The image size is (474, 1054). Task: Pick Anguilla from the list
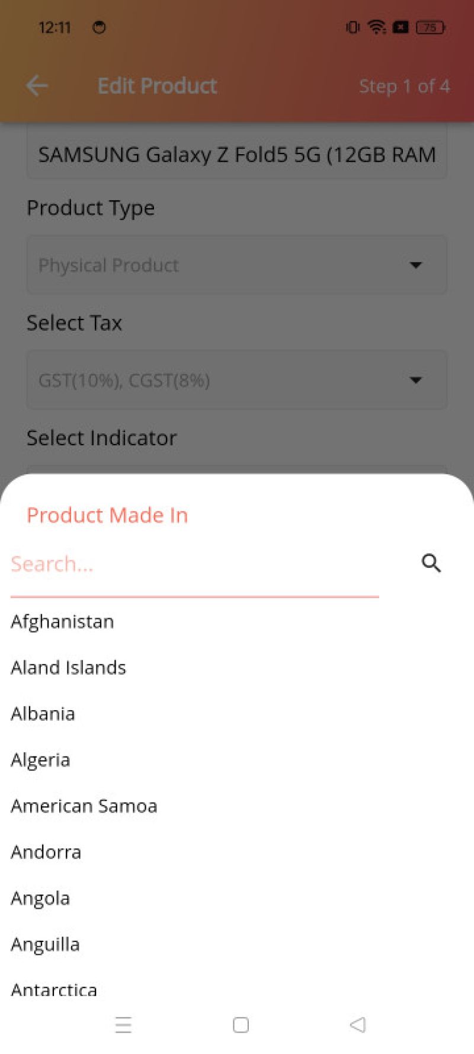(45, 945)
